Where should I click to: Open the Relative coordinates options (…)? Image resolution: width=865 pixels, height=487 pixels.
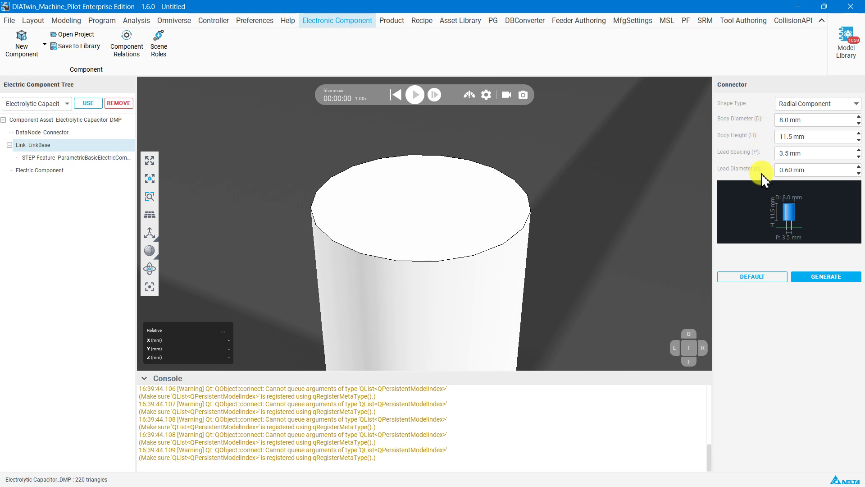click(x=223, y=331)
